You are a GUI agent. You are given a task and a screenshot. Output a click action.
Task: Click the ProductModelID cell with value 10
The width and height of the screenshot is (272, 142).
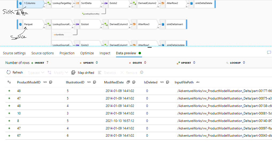19,113
